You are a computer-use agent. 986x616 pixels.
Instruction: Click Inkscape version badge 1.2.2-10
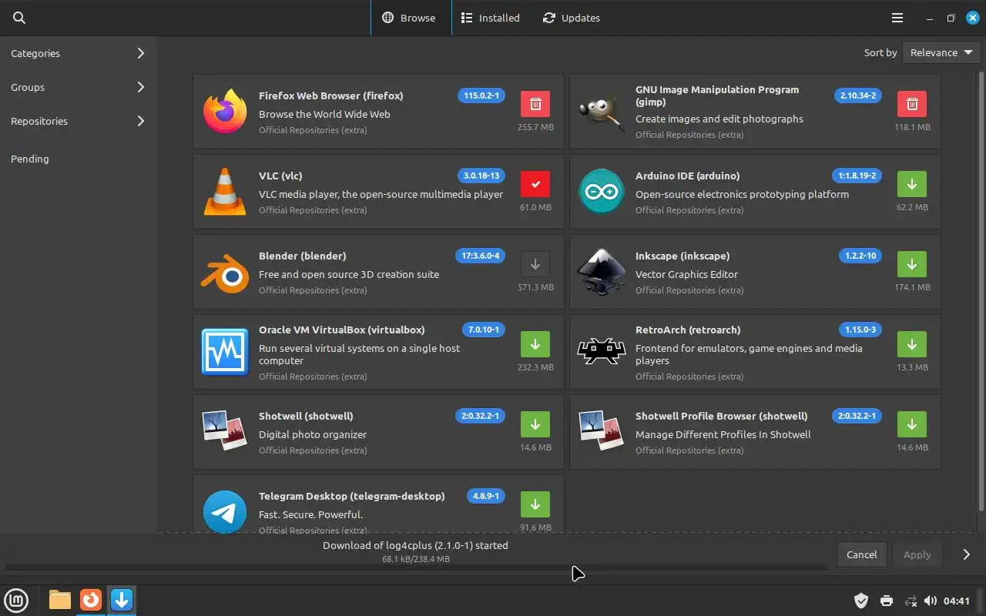pos(860,256)
